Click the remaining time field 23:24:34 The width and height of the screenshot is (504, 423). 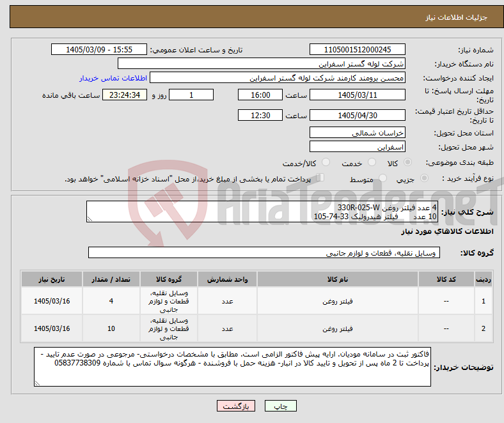125,95
